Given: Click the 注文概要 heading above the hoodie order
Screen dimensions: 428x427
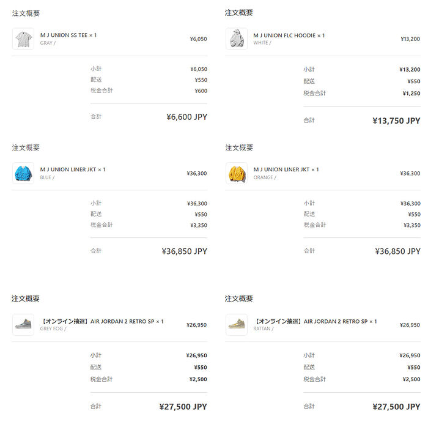Looking at the screenshot, I should [x=239, y=13].
